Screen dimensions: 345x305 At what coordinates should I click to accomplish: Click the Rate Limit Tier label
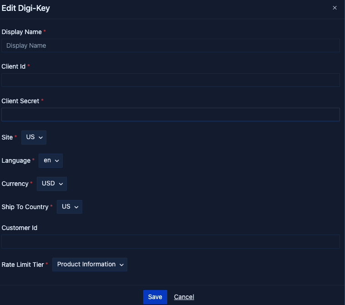click(23, 265)
